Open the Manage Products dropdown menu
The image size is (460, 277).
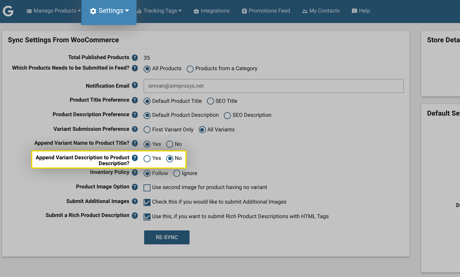coord(54,11)
